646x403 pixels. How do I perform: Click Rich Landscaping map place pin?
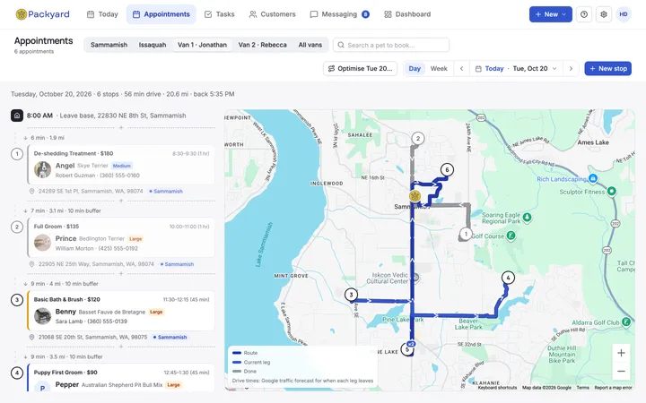pyautogui.click(x=593, y=178)
